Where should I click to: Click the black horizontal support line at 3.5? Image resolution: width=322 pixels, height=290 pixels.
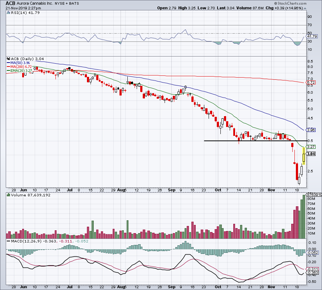tap(250, 141)
